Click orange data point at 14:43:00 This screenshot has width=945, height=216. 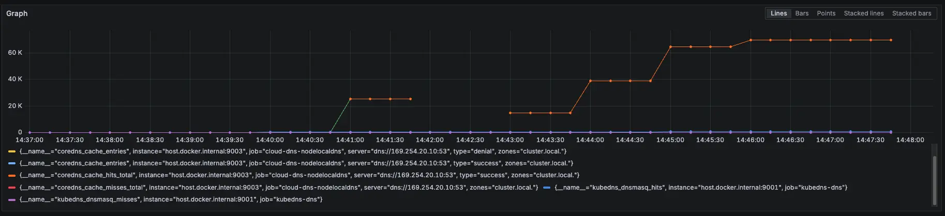510,113
